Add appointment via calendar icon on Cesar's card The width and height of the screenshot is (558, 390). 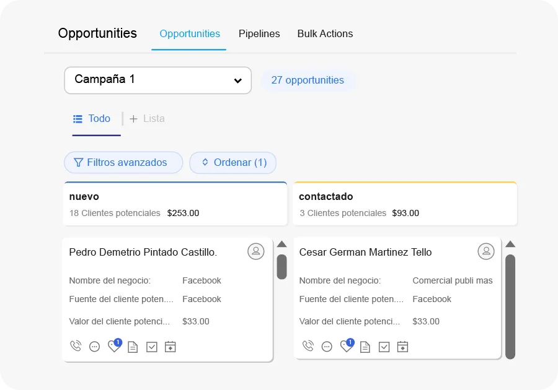tap(403, 347)
